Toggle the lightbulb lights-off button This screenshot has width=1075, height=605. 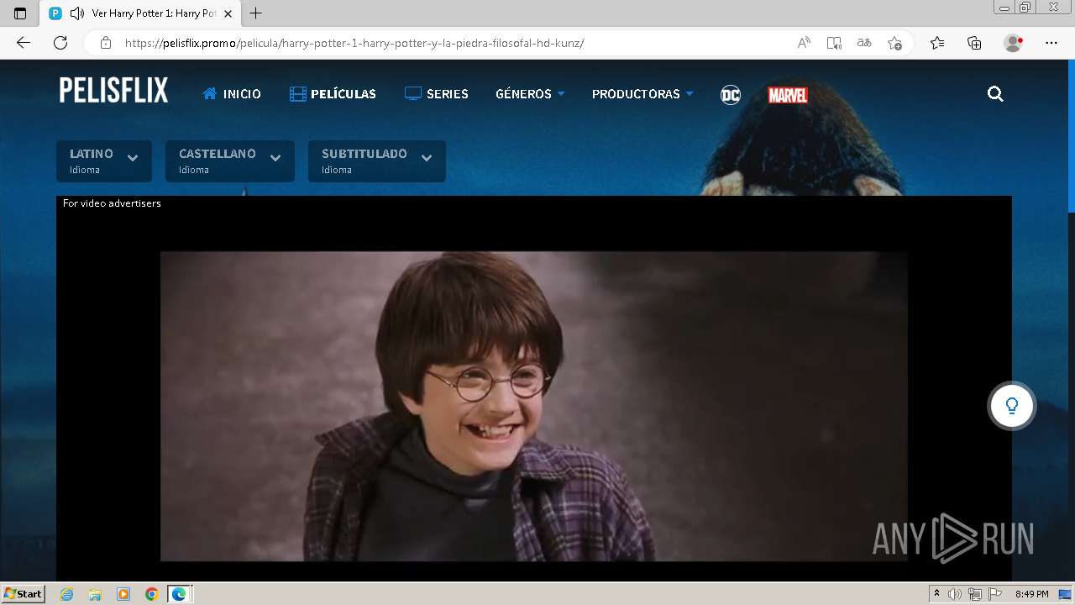(x=1012, y=406)
